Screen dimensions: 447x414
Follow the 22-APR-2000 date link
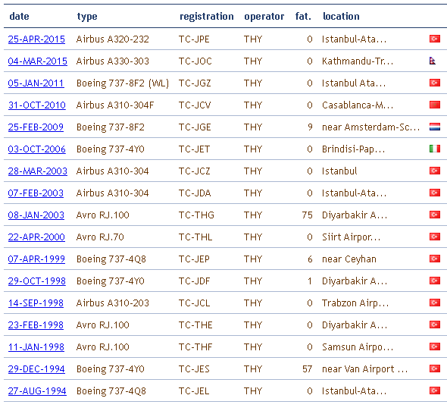[36, 237]
